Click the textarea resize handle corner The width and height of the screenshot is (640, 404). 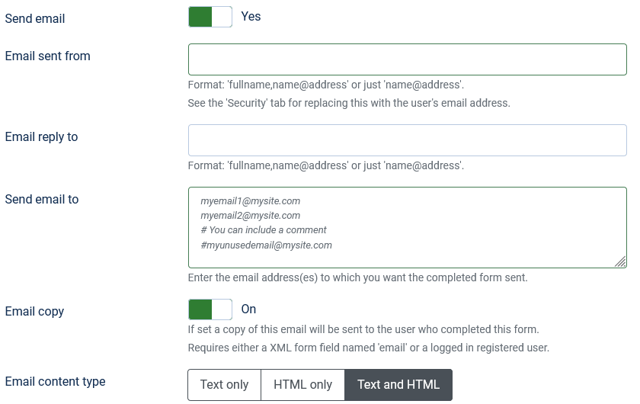coord(620,261)
